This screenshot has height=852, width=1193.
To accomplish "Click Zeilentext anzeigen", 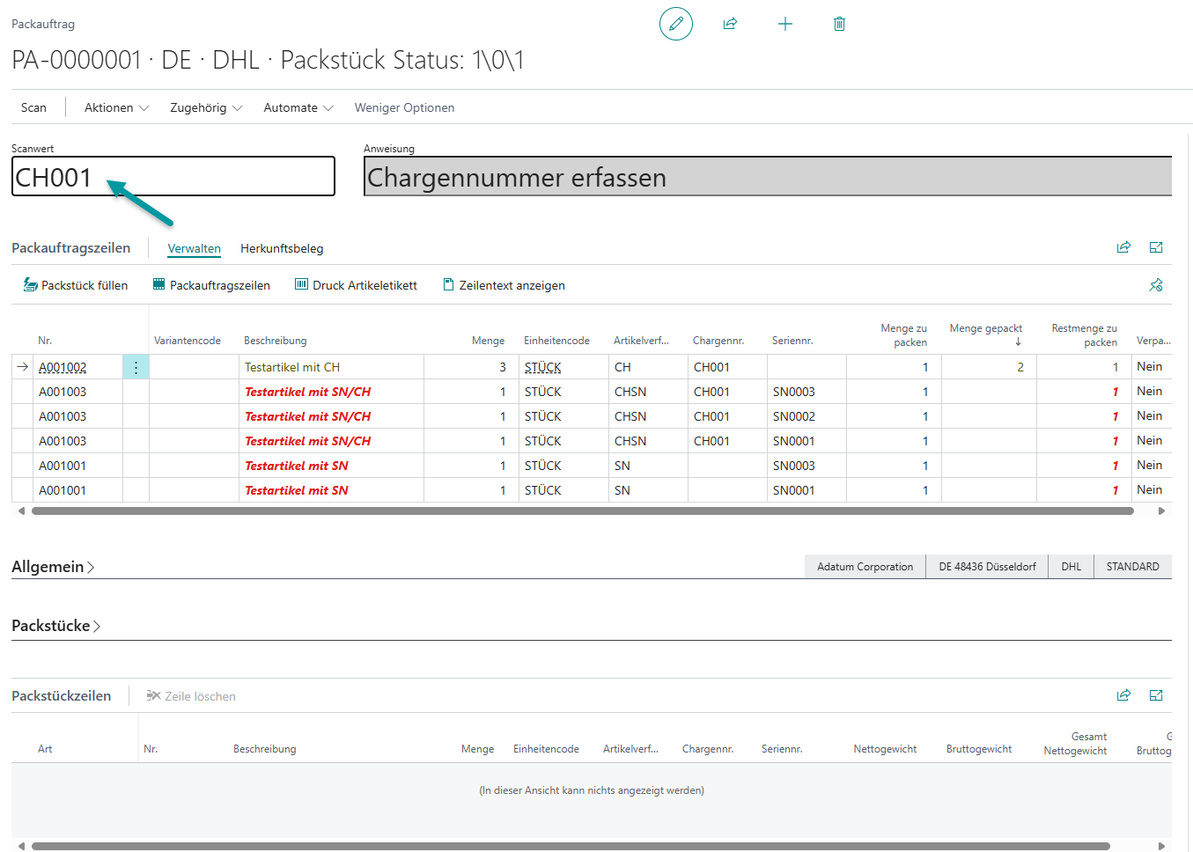I will (504, 285).
